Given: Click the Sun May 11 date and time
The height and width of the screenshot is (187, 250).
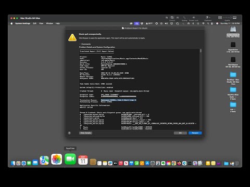Looking at the screenshot, I should pos(230,23).
